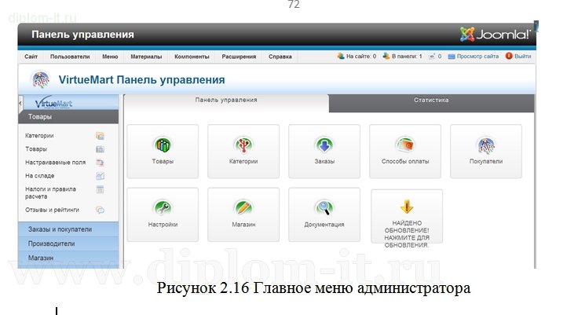Open the Настройки wrench icon
The width and height of the screenshot is (567, 315).
[163, 208]
